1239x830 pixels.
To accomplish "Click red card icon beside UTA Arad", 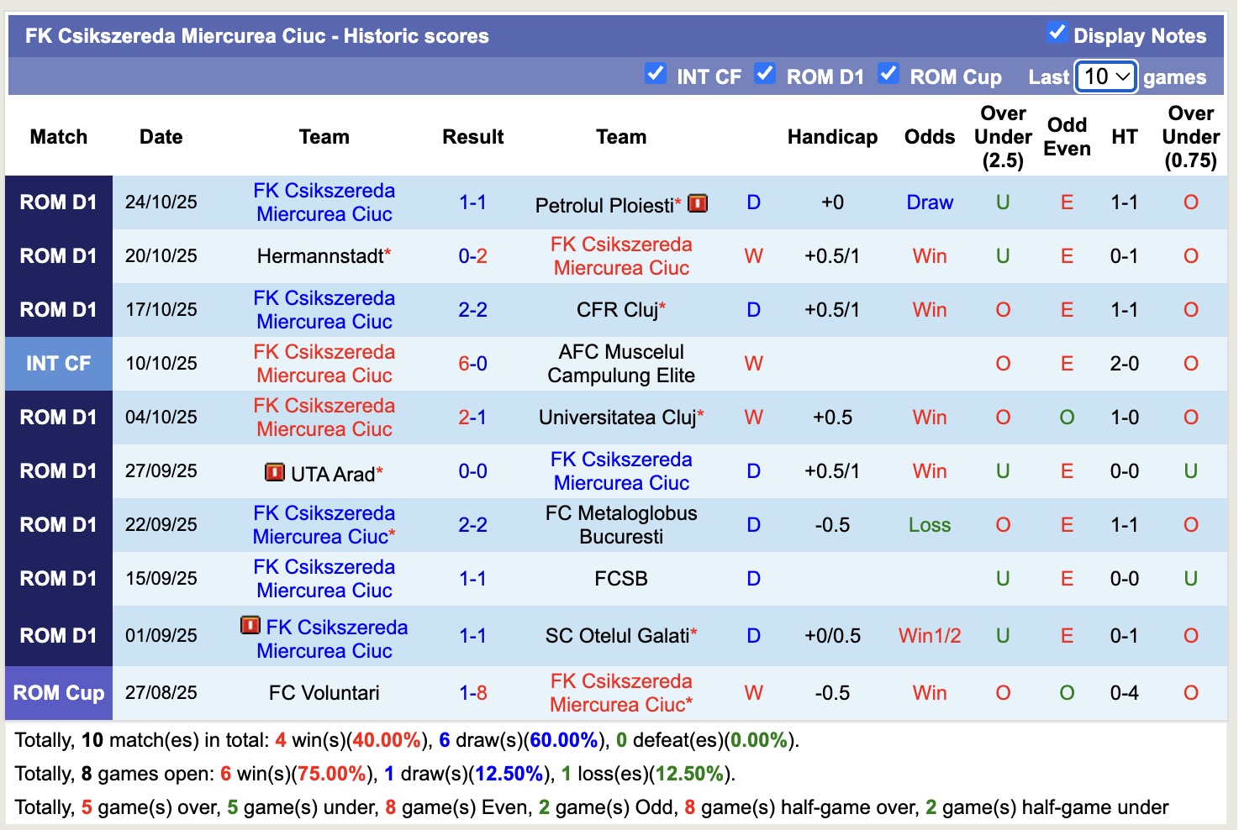I will point(274,472).
